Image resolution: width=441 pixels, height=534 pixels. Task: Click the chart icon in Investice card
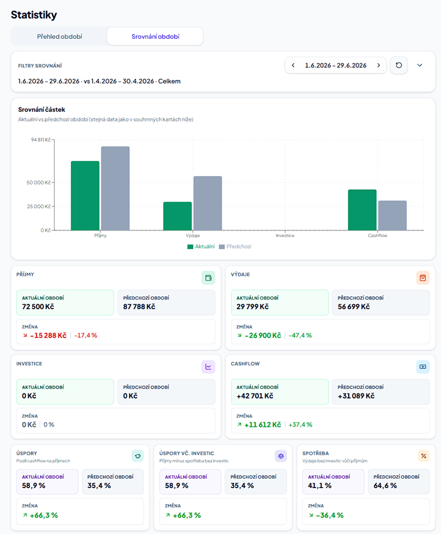tap(208, 367)
